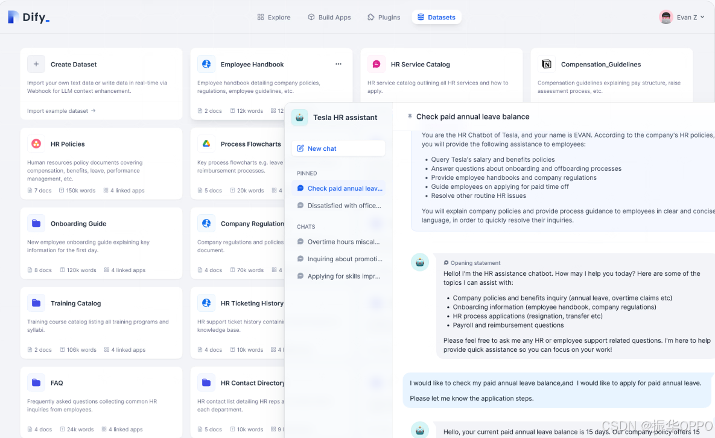Viewport: 715px width, 438px height.
Task: Click the bot avatar beside Opening statement
Action: point(420,262)
